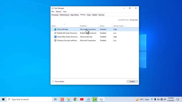
Task: Switch to the Processes tab
Action: pyautogui.click(x=55, y=15)
